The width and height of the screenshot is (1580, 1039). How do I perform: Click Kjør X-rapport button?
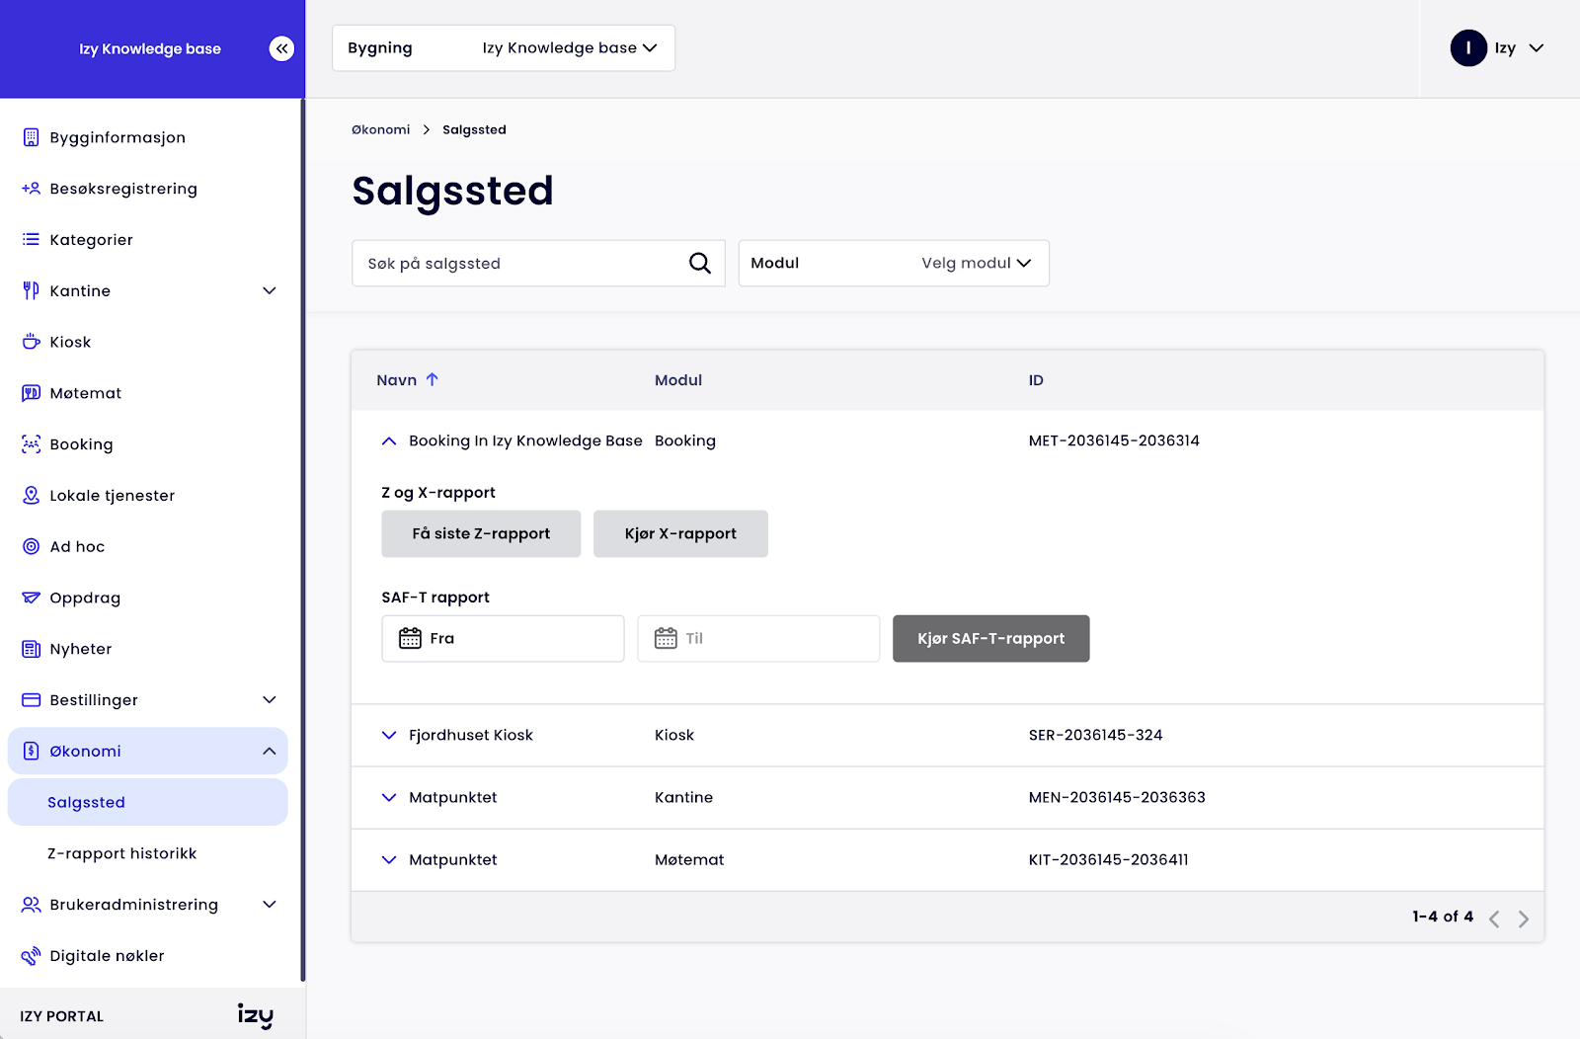(680, 533)
